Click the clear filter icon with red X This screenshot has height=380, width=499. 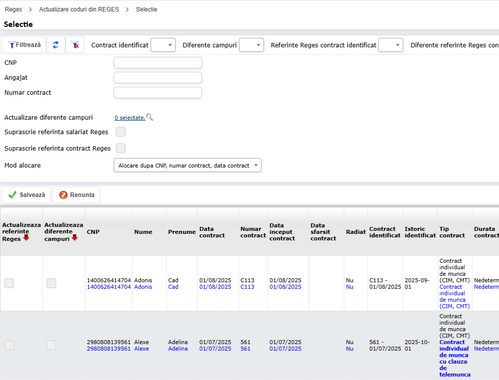[75, 45]
